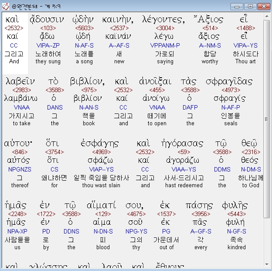272x271 pixels.
Task: Click Strong's number <5603>
Action: (x=85, y=28)
